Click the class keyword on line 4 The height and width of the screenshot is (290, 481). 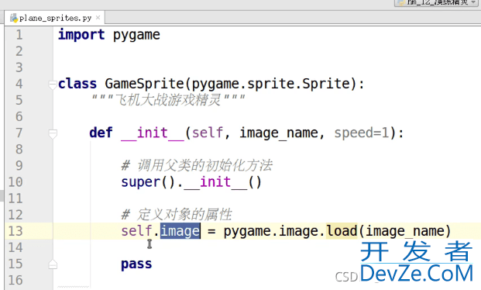77,84
